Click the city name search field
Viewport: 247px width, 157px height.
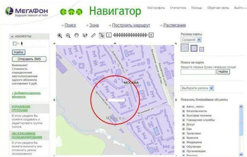(198, 72)
